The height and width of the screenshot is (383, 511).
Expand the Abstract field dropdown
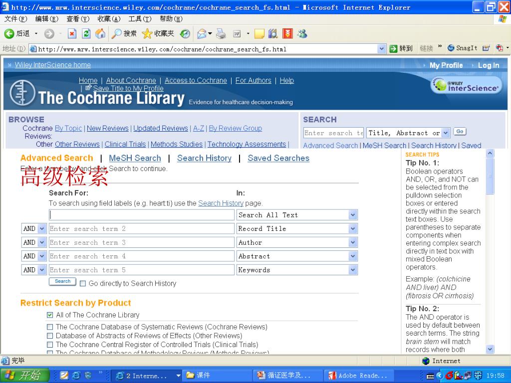[353, 256]
